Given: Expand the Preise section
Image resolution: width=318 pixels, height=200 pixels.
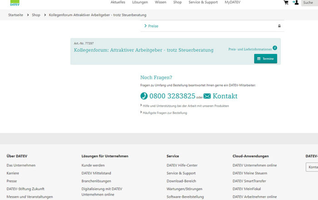Looking at the screenshot, I should click(212, 26).
